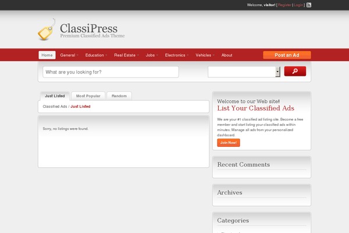Switch to the Most Popular tab
The width and height of the screenshot is (349, 233).
pos(88,96)
